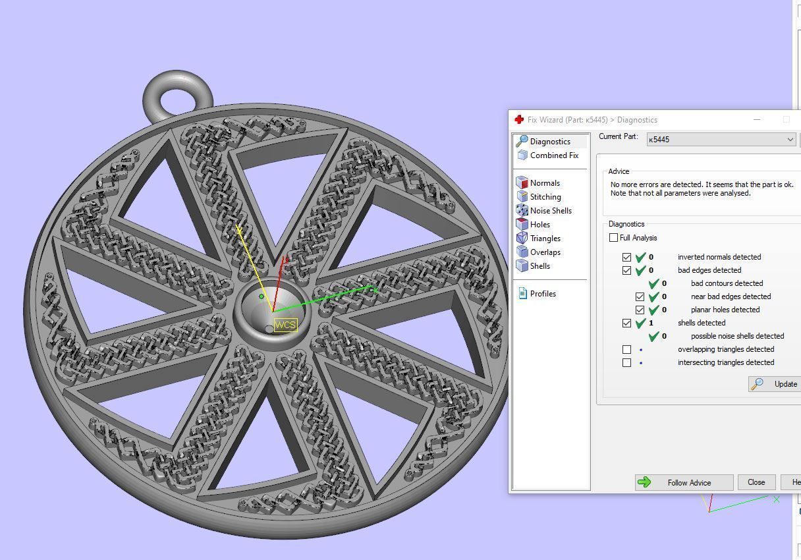Open the Diagnostics page

[x=550, y=141]
